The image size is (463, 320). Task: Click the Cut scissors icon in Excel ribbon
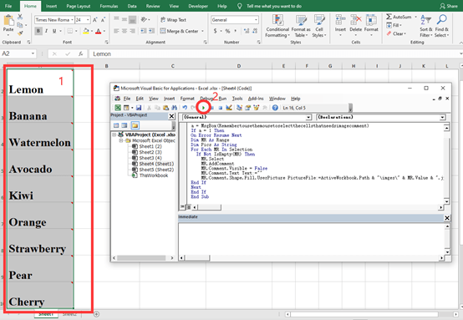point(20,17)
